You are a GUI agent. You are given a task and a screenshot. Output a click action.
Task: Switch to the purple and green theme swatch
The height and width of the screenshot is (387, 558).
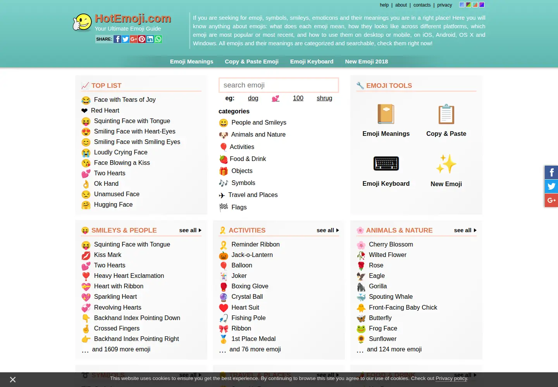[x=468, y=5]
